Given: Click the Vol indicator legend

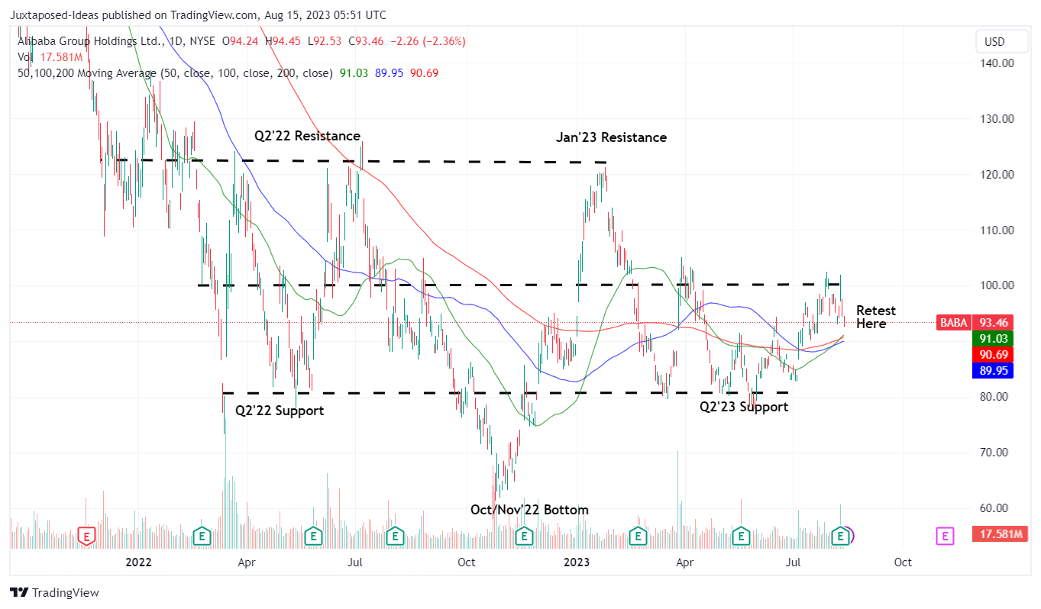Looking at the screenshot, I should pyautogui.click(x=25, y=57).
